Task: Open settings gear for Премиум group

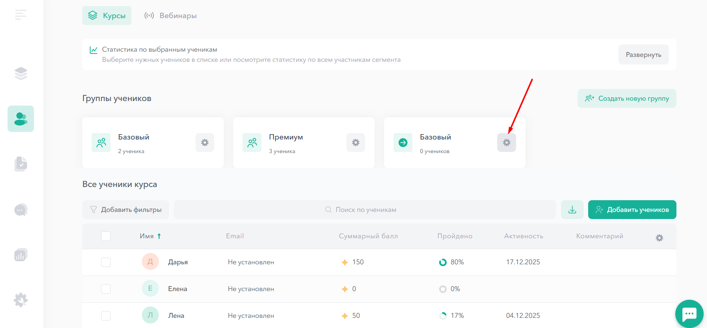Action: [x=355, y=143]
